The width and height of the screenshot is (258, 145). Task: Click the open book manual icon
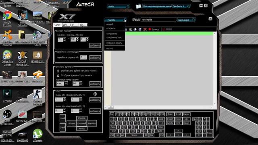click(138, 6)
